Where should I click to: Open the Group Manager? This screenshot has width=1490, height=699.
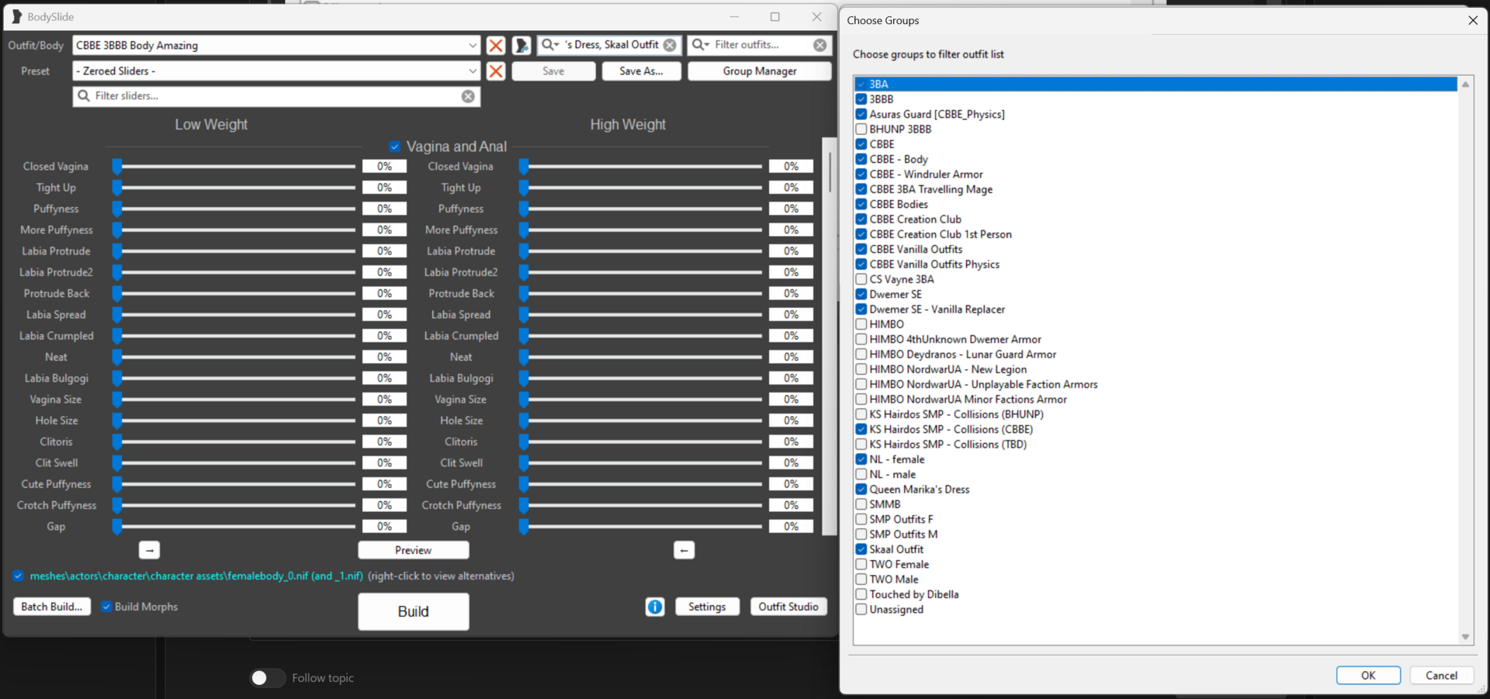tap(760, 71)
